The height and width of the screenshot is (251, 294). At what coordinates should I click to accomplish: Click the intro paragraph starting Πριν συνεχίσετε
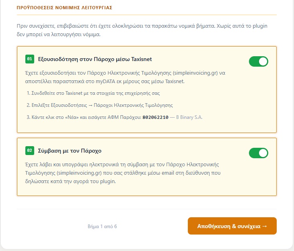pos(142,30)
